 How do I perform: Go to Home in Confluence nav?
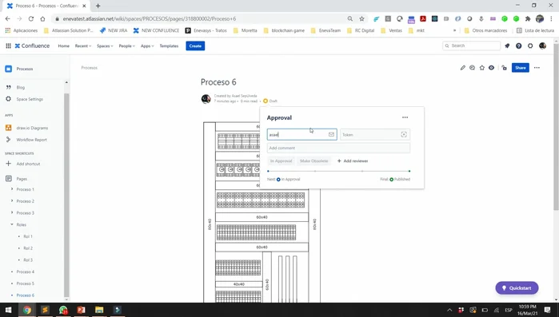[63, 46]
